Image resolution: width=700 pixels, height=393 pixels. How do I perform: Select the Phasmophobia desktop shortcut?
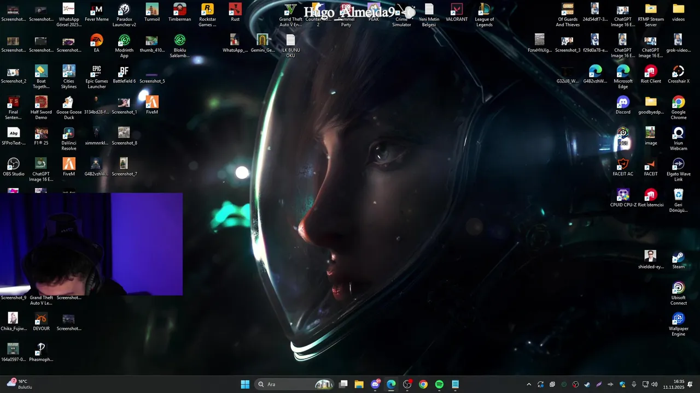pyautogui.click(x=41, y=353)
